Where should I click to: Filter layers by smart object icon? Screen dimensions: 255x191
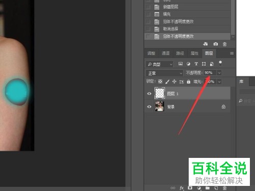point(212,64)
